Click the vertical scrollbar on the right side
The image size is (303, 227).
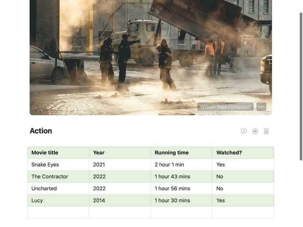pyautogui.click(x=301, y=86)
